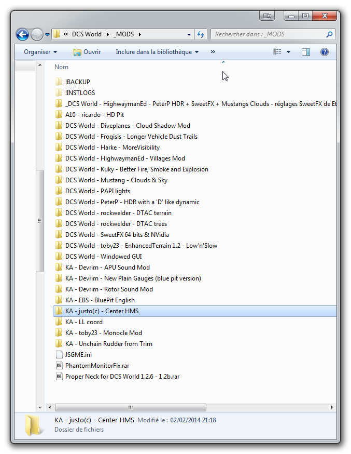Select toby23 EnhancedTerrain 1.2 Low'n'Slow folder

tap(136, 246)
